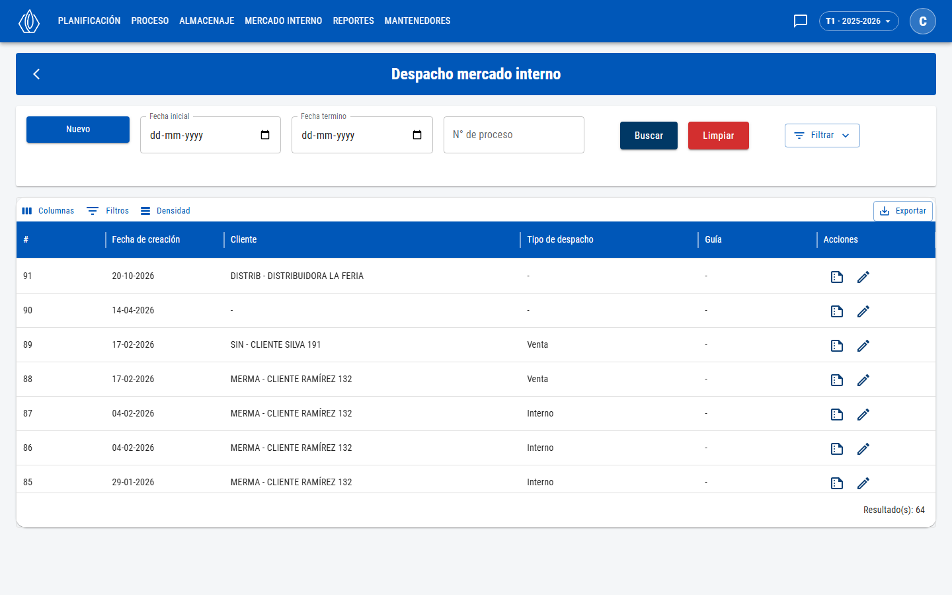Viewport: 952px width, 595px height.
Task: Open the Columnas column selector
Action: (48, 211)
